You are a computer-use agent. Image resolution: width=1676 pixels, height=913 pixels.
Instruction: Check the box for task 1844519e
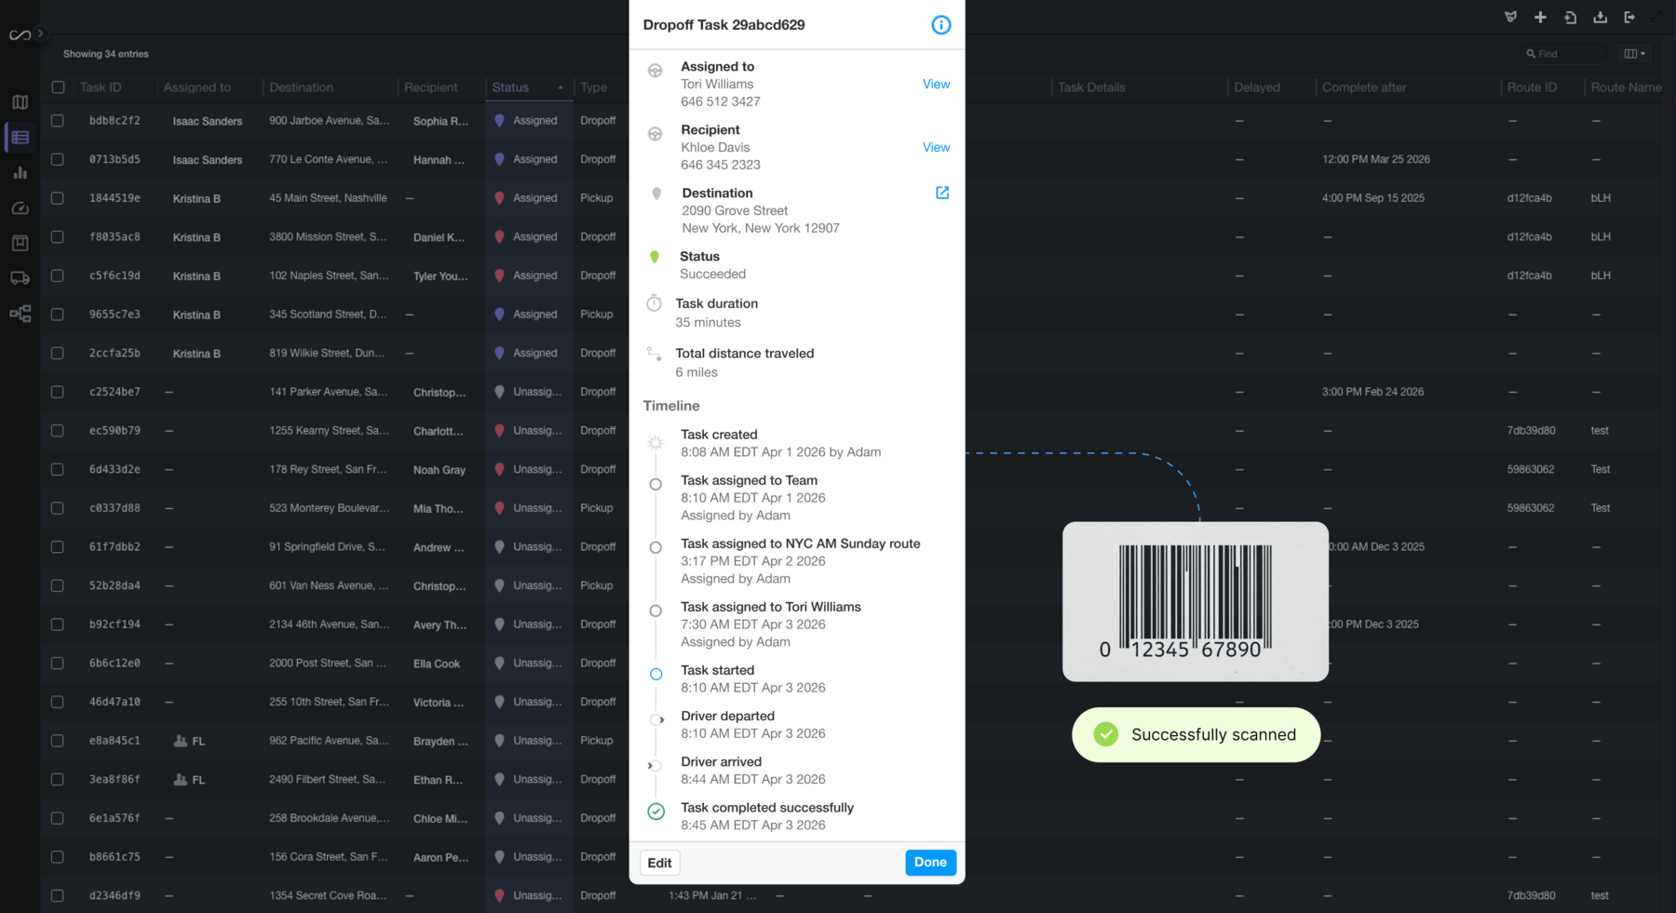(58, 198)
